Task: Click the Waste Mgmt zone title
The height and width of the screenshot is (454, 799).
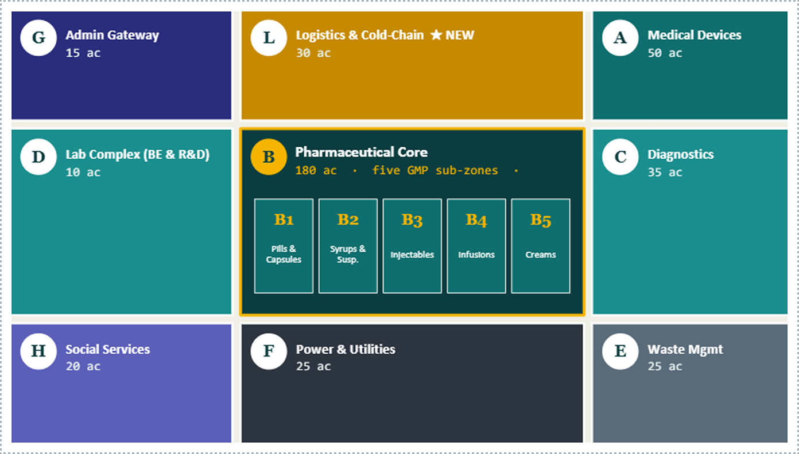Action: click(x=685, y=349)
